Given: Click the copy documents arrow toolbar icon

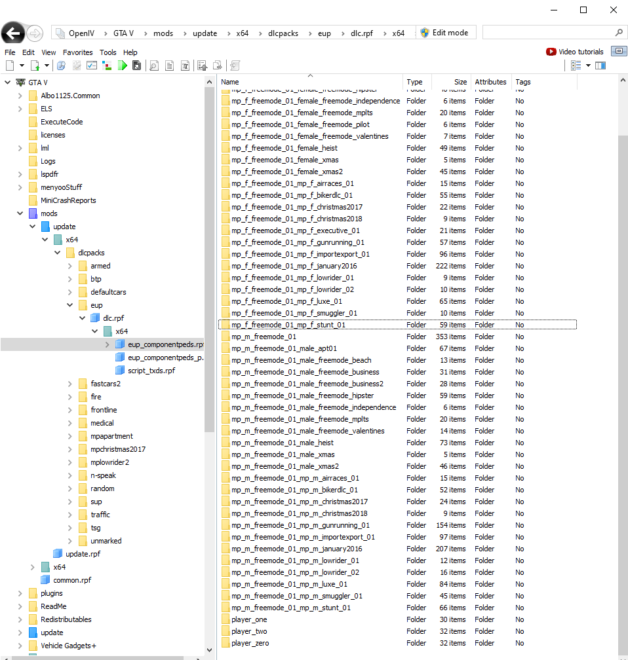Looking at the screenshot, I should 218,65.
